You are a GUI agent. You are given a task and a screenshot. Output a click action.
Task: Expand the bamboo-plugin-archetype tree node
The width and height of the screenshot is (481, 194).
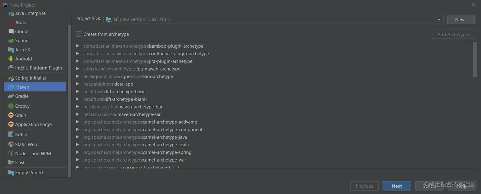coord(77,46)
